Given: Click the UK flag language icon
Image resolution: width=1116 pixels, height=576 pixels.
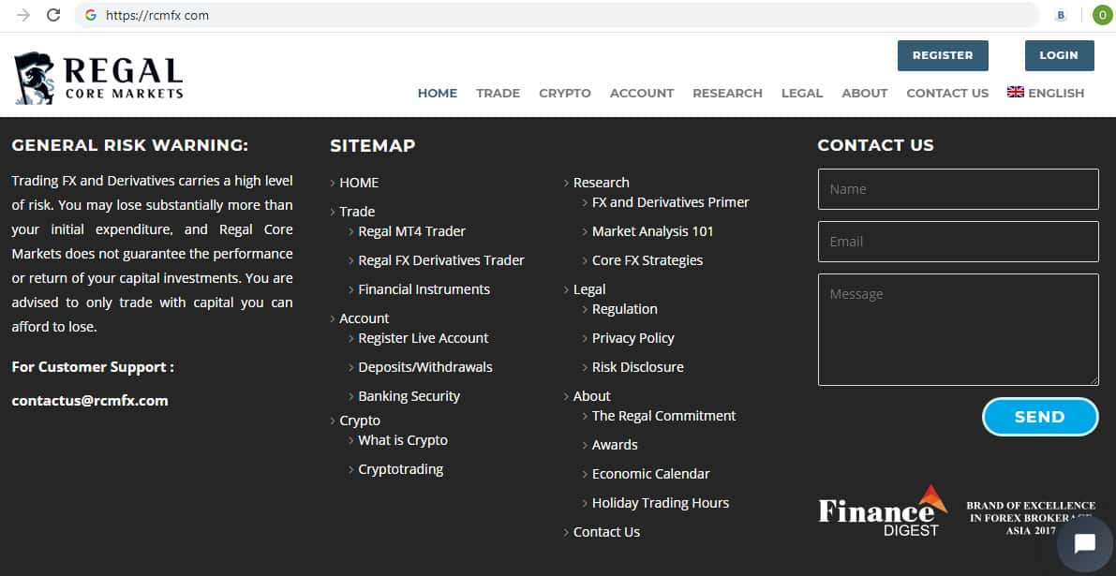Looking at the screenshot, I should click(x=1016, y=92).
